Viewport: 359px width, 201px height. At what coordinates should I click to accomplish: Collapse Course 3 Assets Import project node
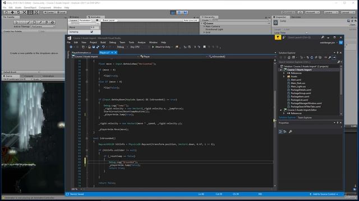(281, 70)
